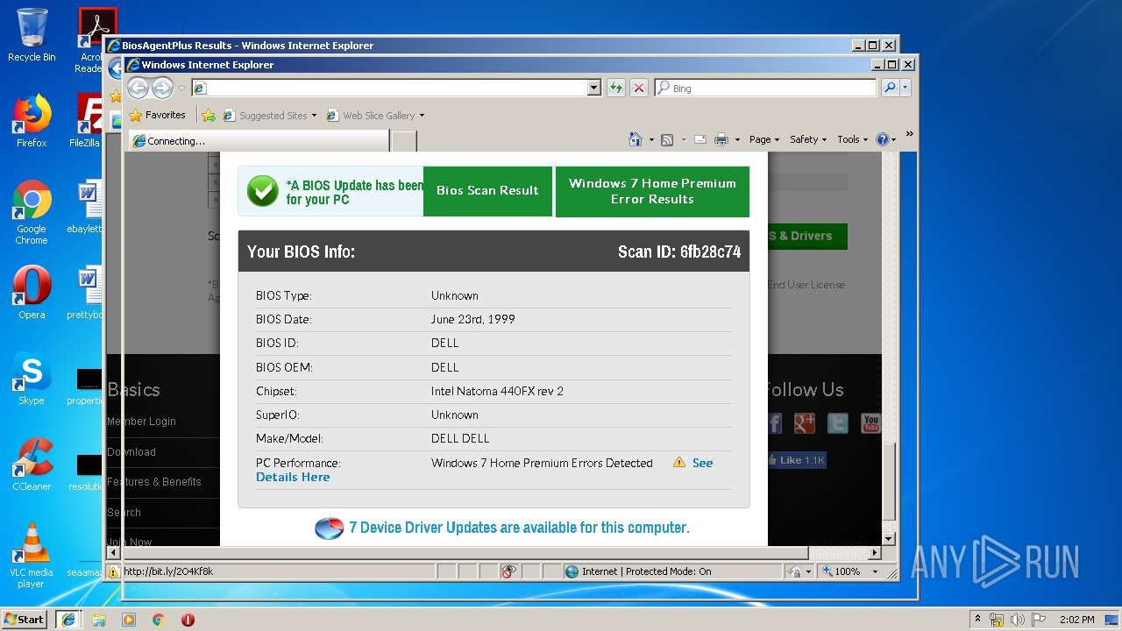Open Windows Explorer folder on taskbar
The width and height of the screenshot is (1122, 631).
pos(99,619)
